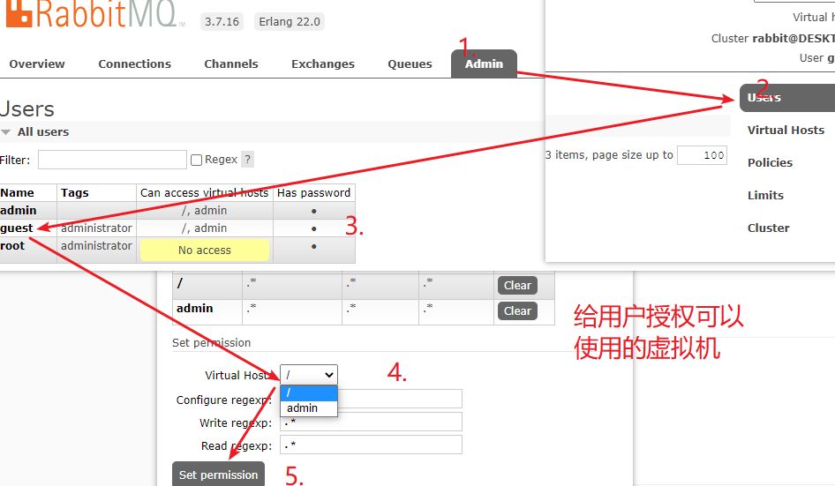The width and height of the screenshot is (835, 486).
Task: Click the RabbitMQ logo
Action: (94, 13)
